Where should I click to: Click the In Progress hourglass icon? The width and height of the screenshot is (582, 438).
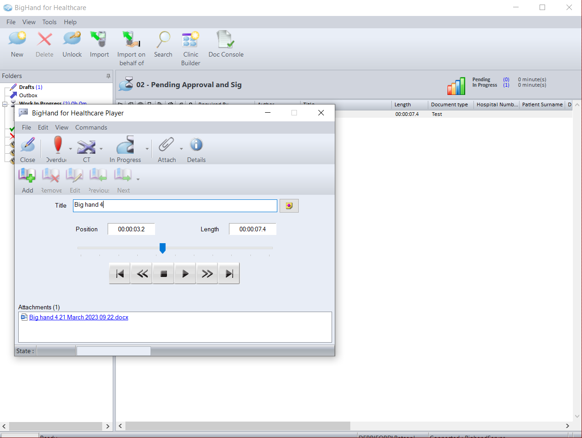[x=125, y=145]
